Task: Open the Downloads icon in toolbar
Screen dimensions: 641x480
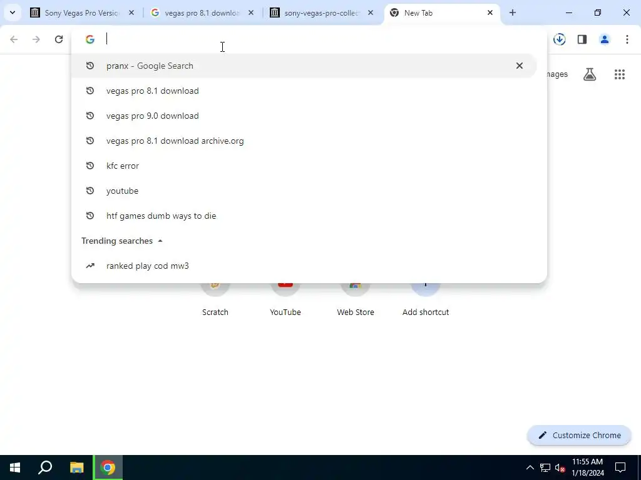Action: click(559, 39)
